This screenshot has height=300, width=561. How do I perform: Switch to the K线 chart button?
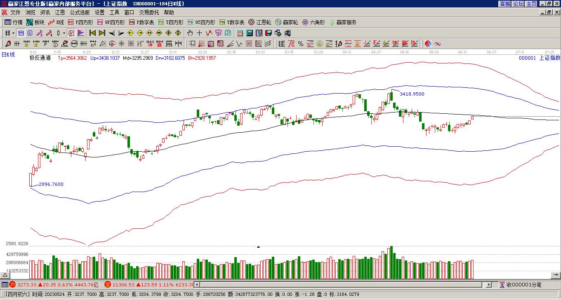pos(56,22)
